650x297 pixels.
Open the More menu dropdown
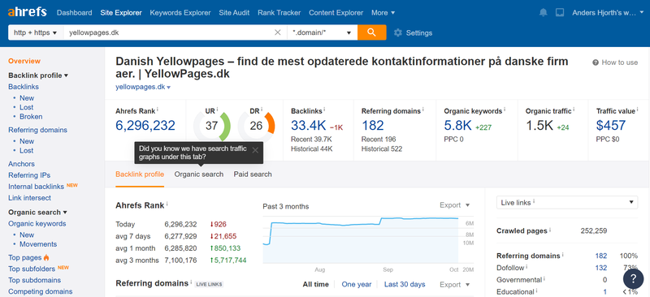pyautogui.click(x=383, y=13)
